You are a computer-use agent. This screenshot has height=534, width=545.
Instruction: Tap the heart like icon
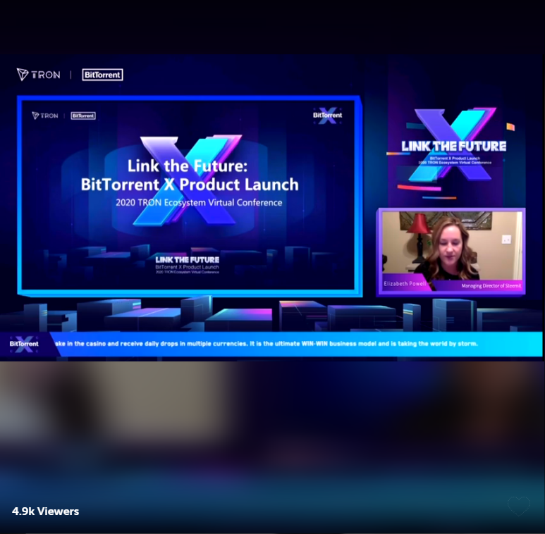(519, 506)
